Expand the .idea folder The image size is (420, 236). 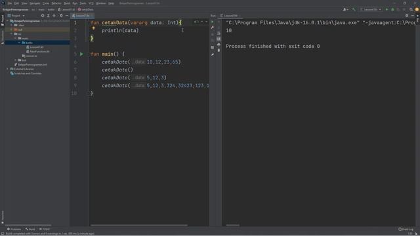12,25
